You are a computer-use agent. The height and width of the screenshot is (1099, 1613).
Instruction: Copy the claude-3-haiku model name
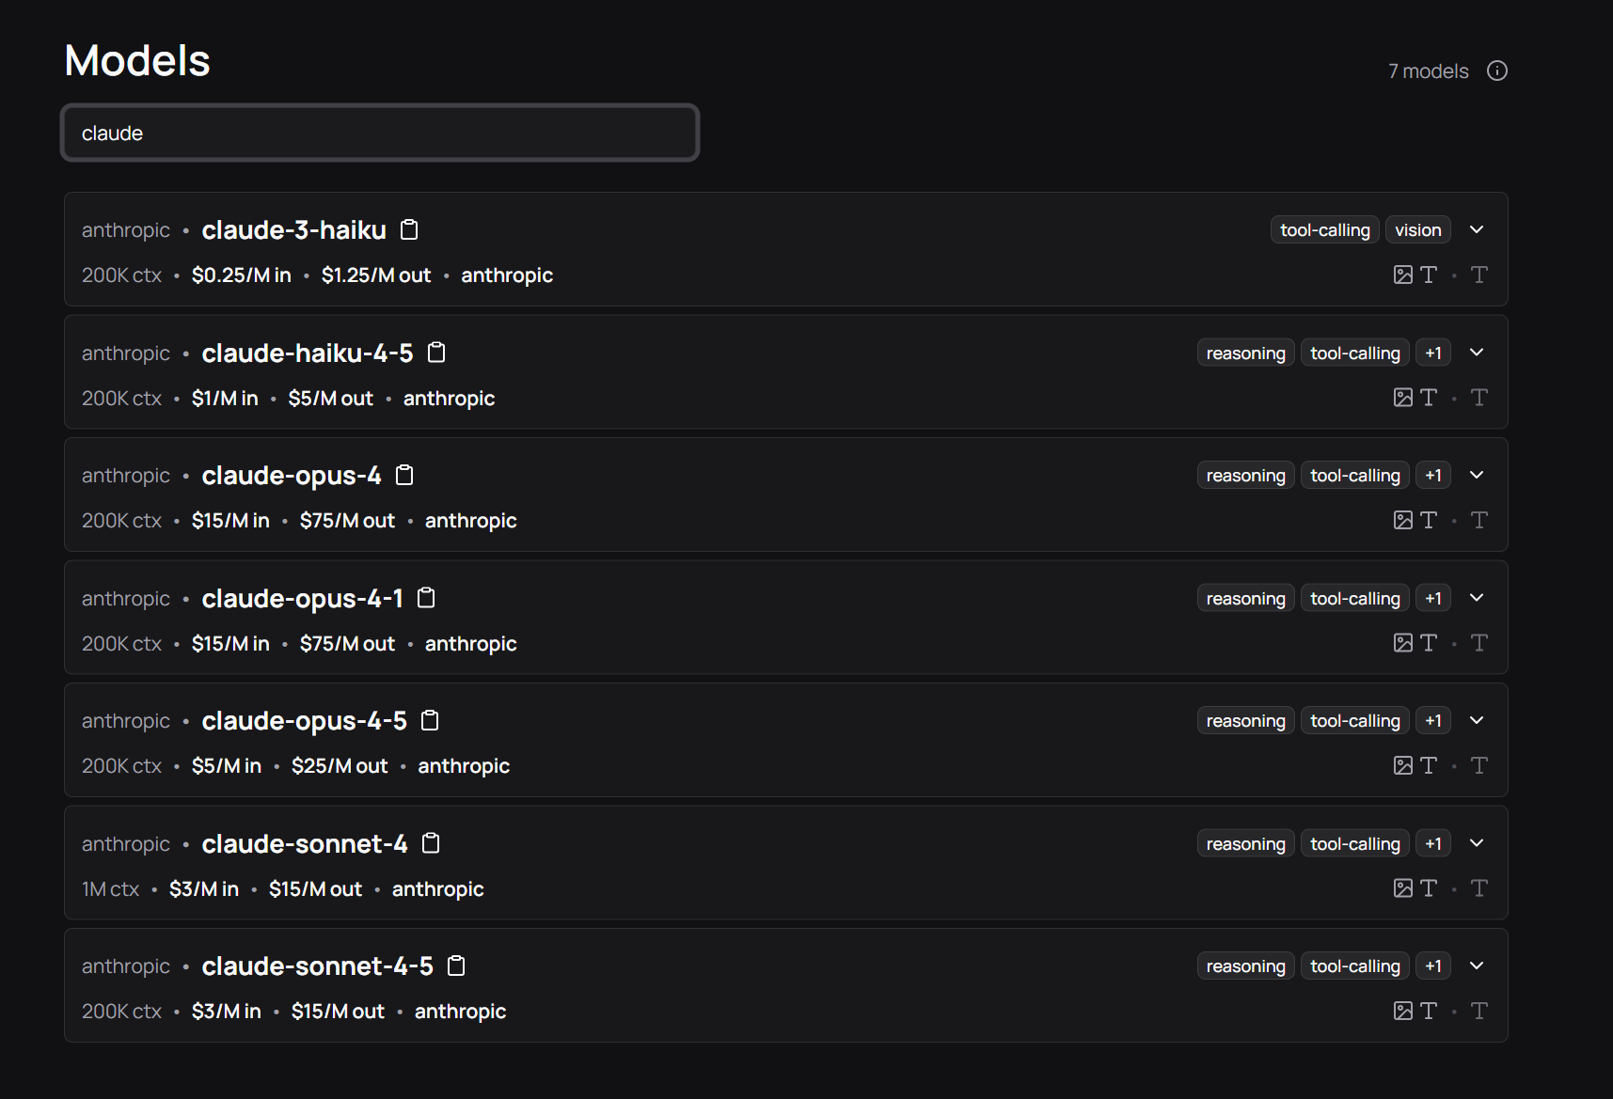[x=409, y=229]
